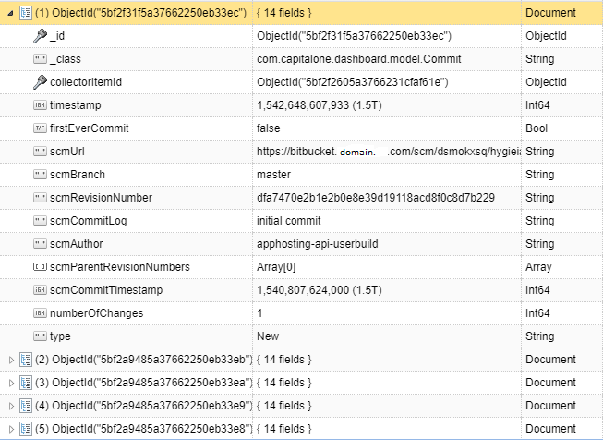This screenshot has width=603, height=440.
Task: Select the scmCommitTimestamp field name
Action: point(106,290)
